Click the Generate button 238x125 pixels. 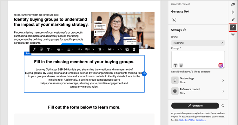click(x=195, y=106)
